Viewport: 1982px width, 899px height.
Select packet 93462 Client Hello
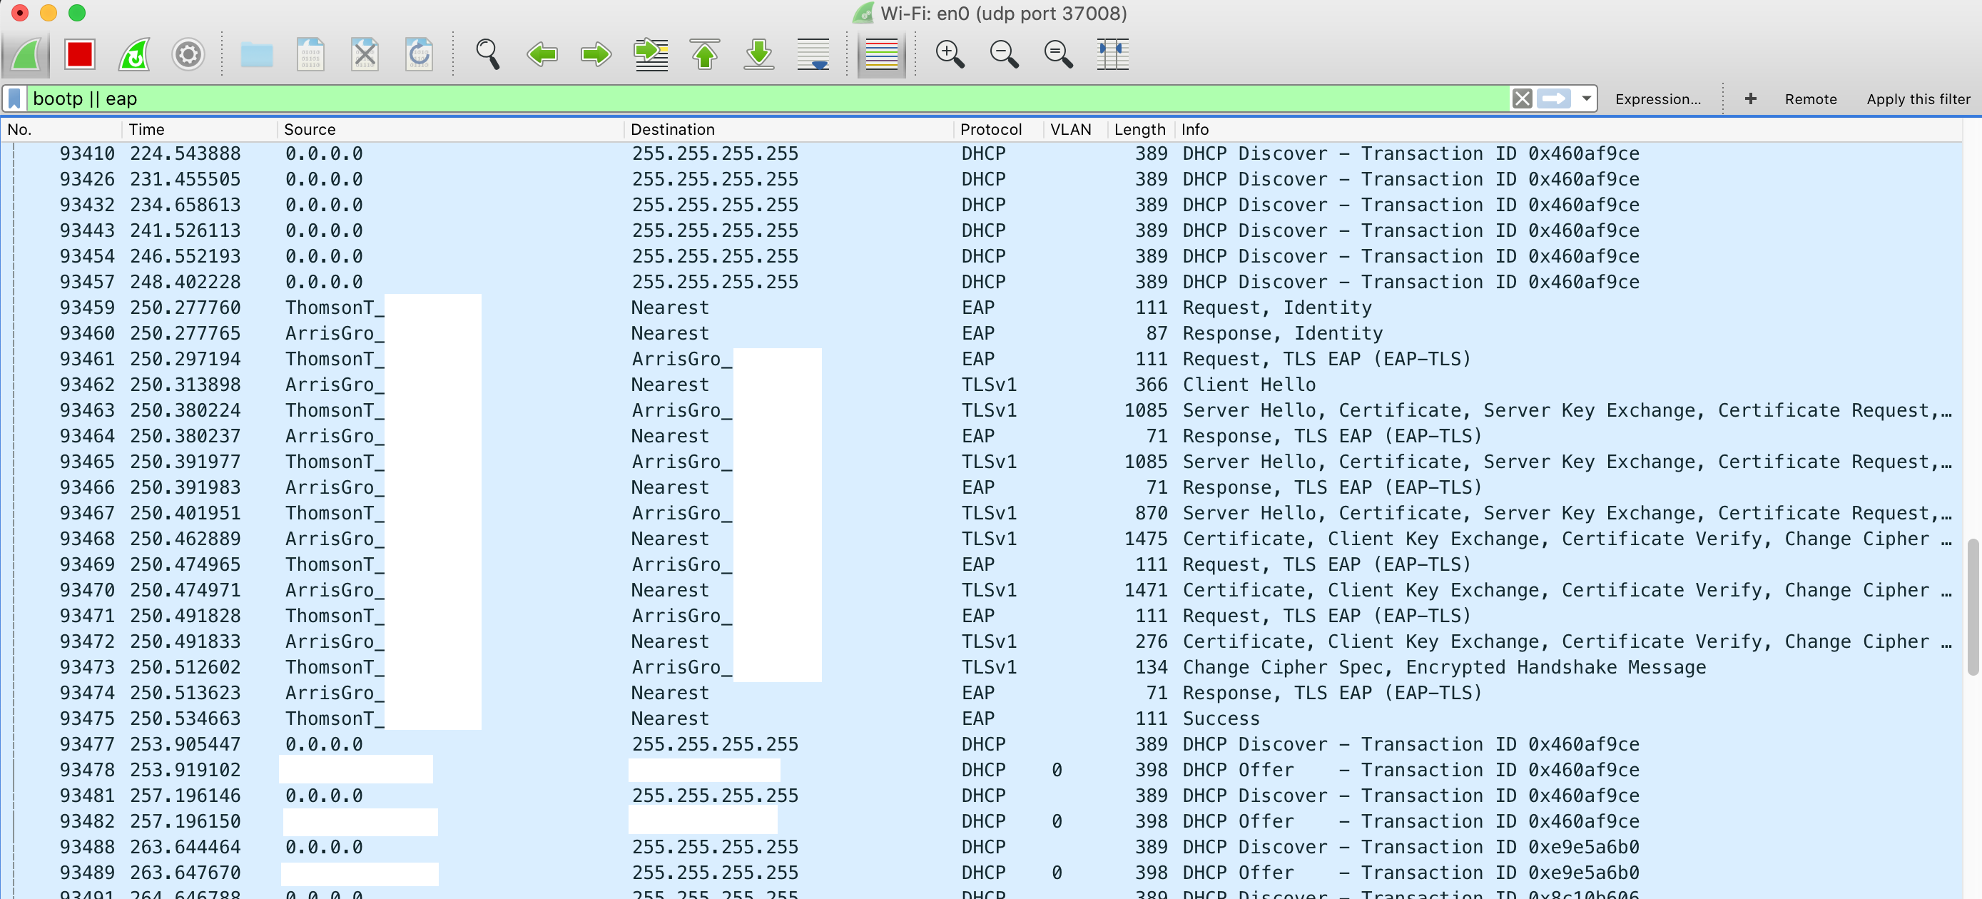click(x=981, y=385)
